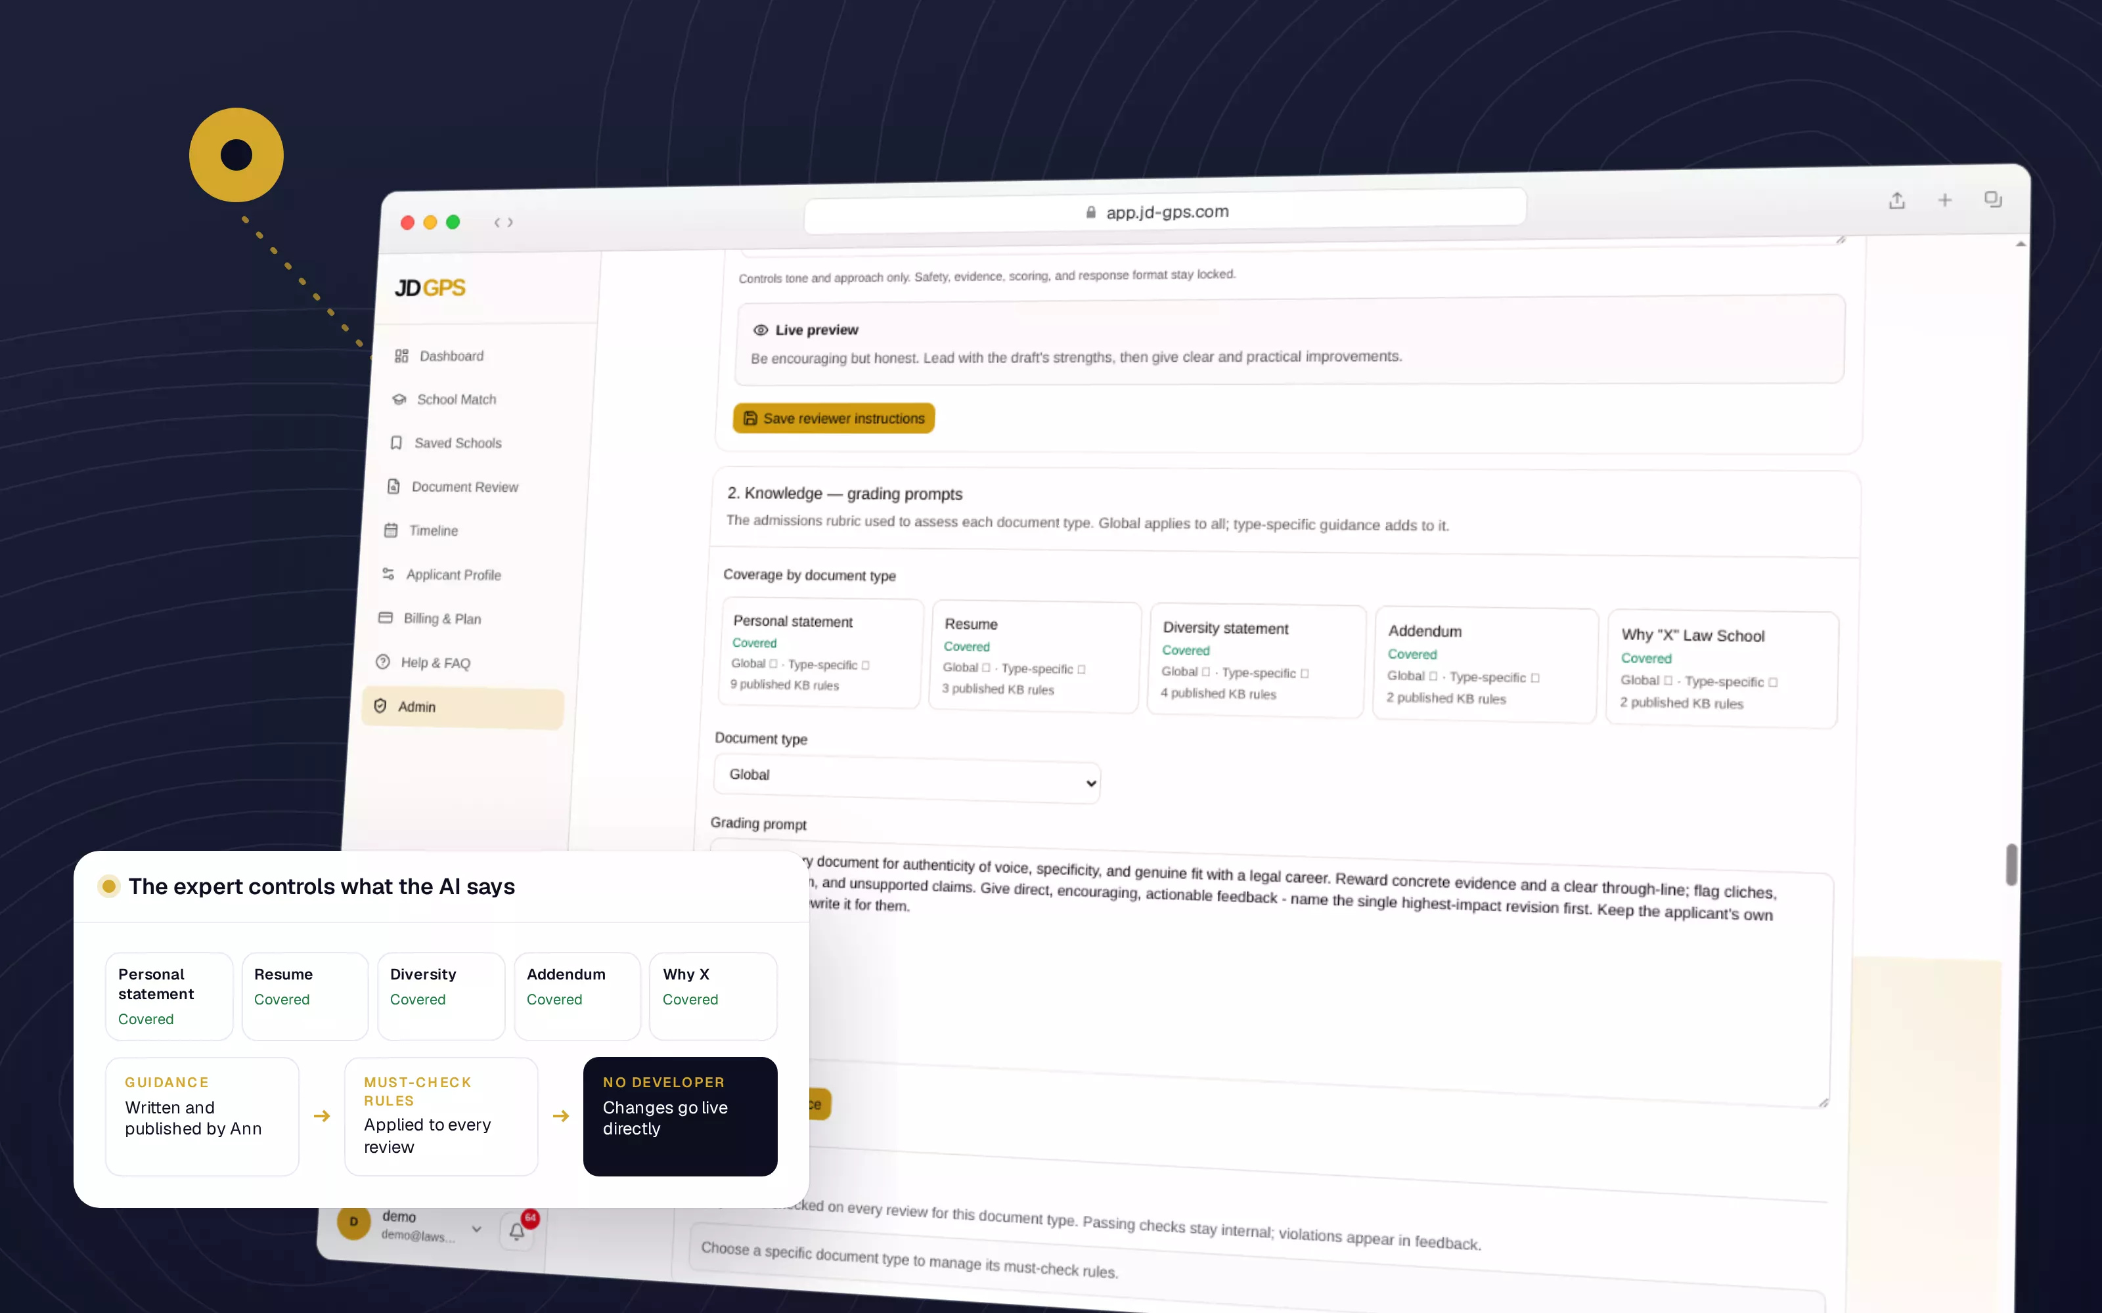Click the page vertical scrollbar thumb
This screenshot has height=1313, width=2102.
(2011, 864)
